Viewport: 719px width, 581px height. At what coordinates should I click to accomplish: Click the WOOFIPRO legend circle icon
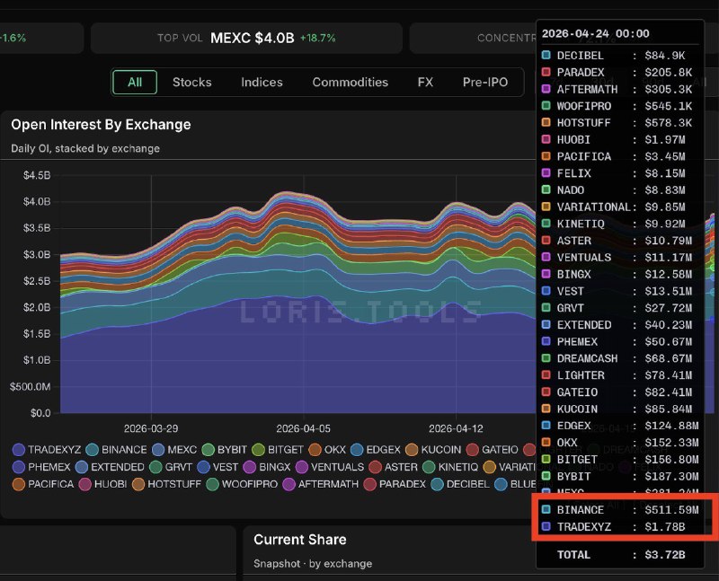click(x=212, y=484)
